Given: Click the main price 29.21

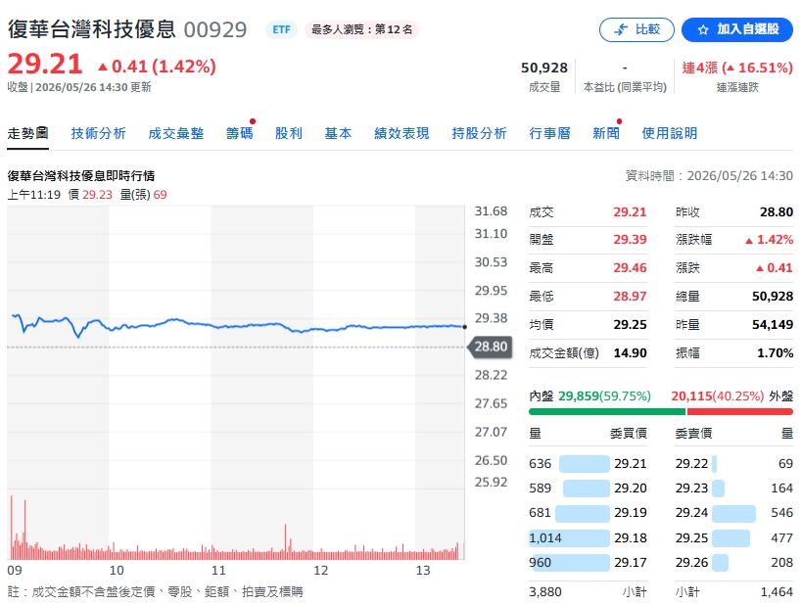Looking at the screenshot, I should [x=45, y=65].
